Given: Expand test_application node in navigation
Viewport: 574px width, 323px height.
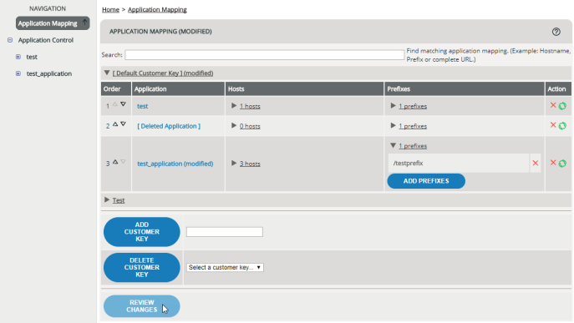Looking at the screenshot, I should click(18, 73).
